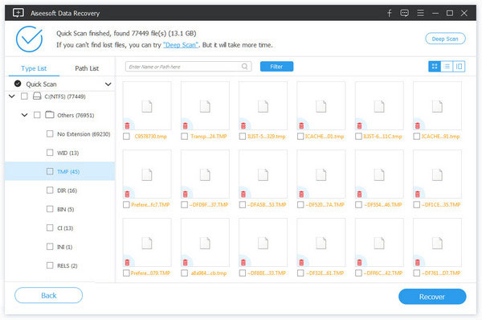Click the search magnifier icon
Viewport: 482px width, 320px height.
(x=245, y=67)
